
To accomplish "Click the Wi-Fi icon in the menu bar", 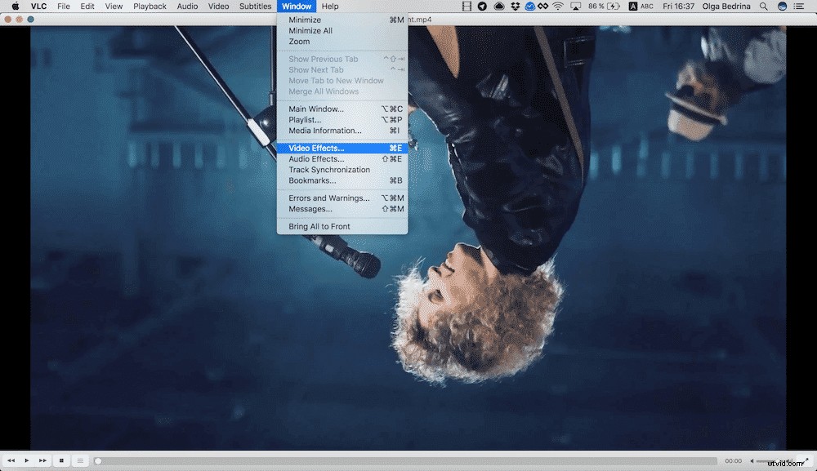I will (x=556, y=7).
